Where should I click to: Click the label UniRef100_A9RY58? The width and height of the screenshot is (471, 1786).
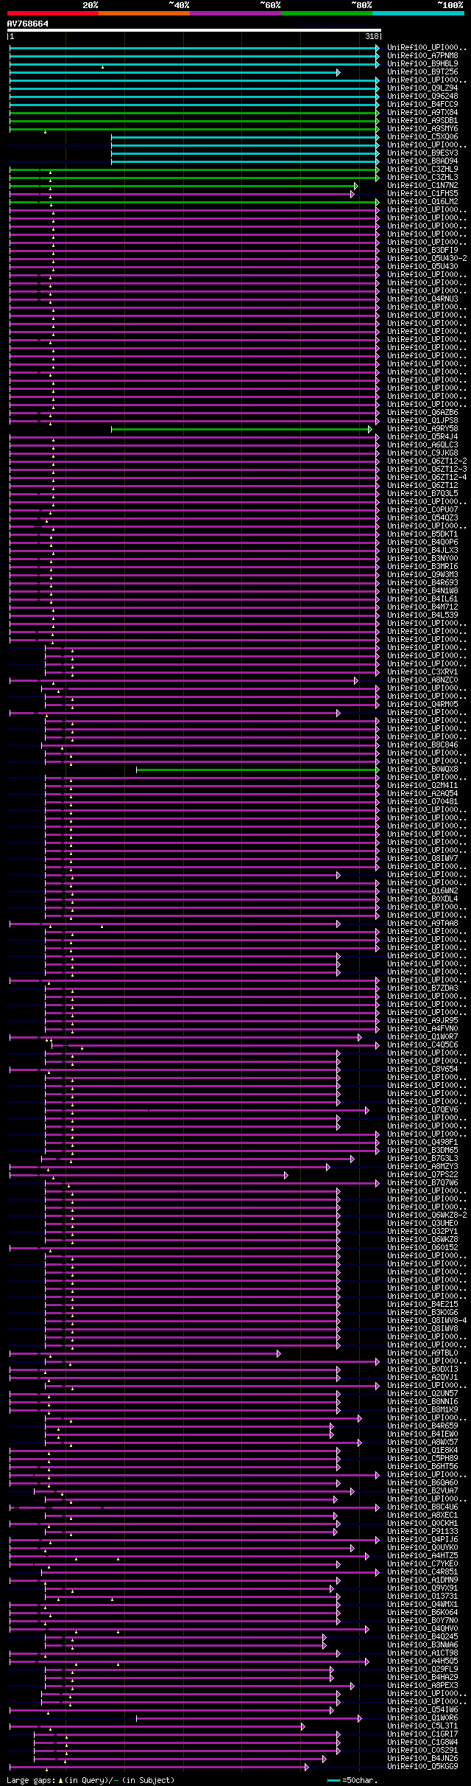[x=422, y=428]
